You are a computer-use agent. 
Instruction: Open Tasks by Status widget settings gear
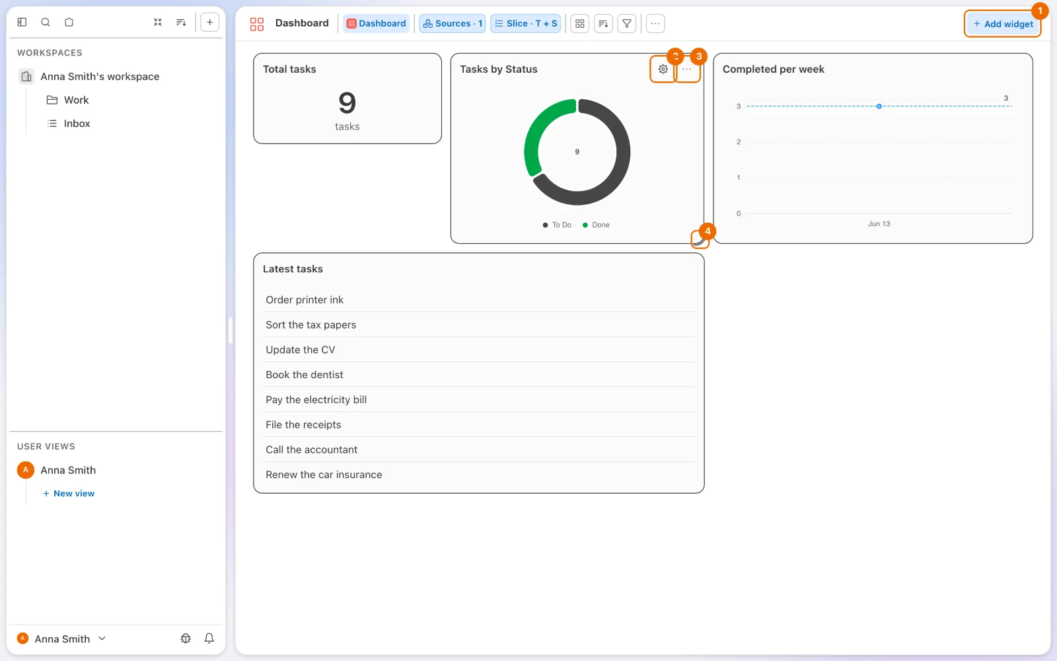pyautogui.click(x=663, y=69)
